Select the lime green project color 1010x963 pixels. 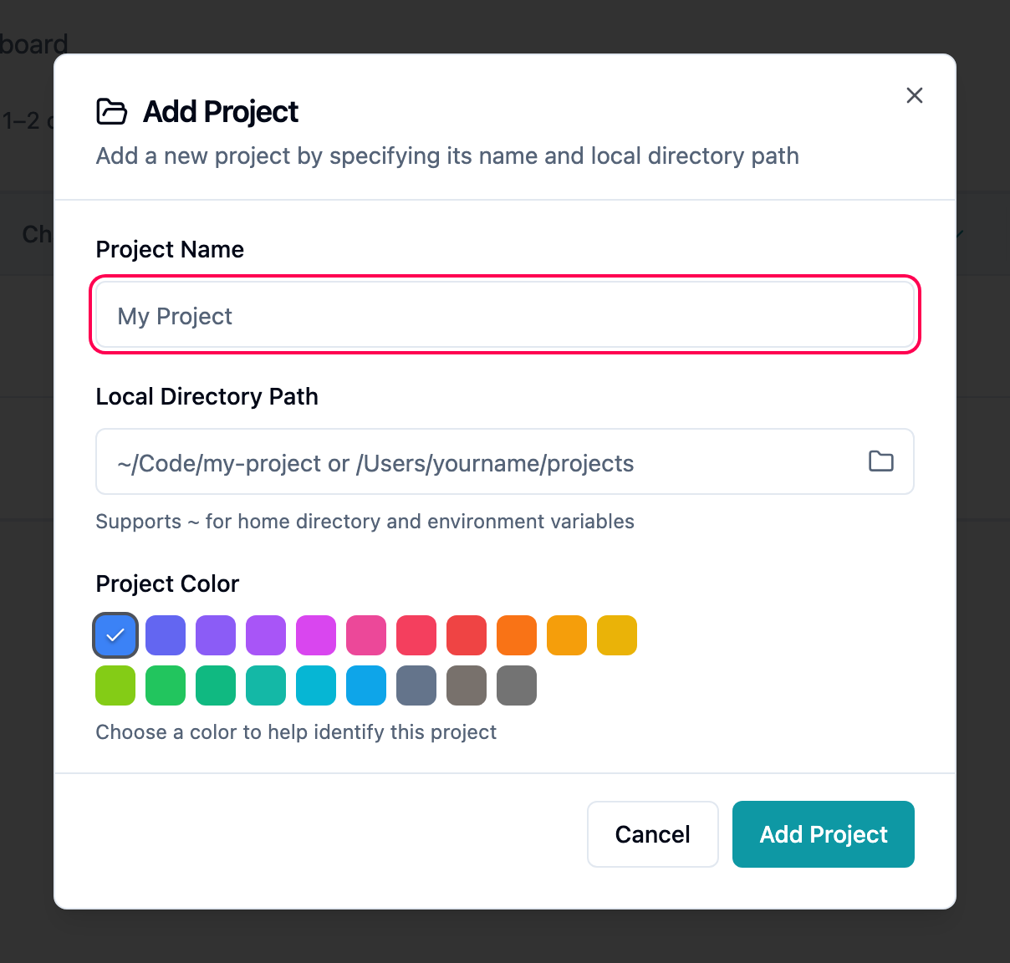pos(115,685)
